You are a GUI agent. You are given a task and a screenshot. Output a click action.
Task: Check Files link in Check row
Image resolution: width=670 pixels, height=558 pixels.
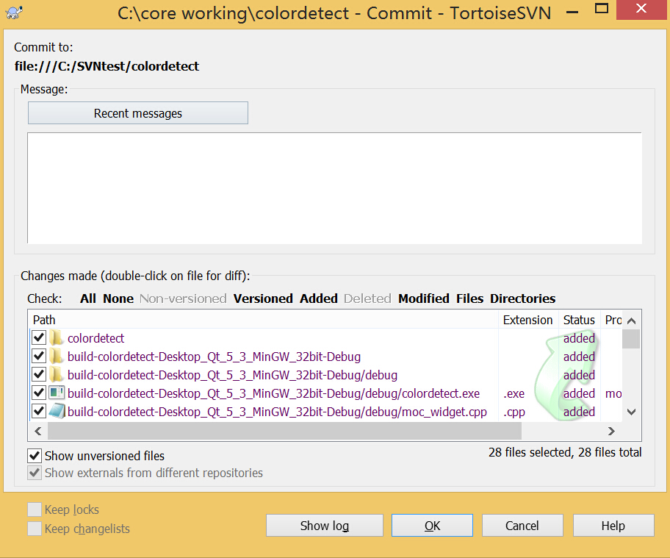[469, 298]
